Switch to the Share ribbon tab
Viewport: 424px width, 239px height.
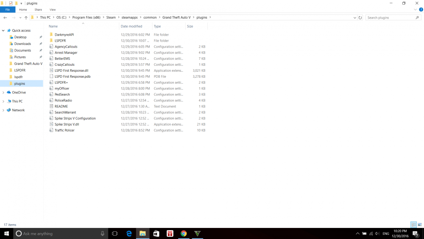point(38,9)
